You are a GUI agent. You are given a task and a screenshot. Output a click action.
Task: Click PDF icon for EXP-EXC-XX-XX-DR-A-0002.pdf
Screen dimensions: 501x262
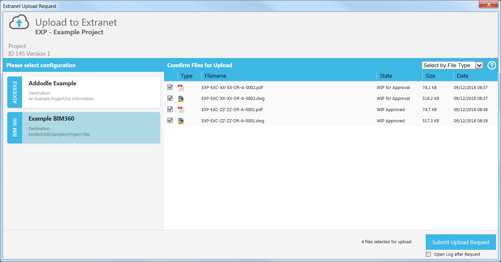[181, 88]
